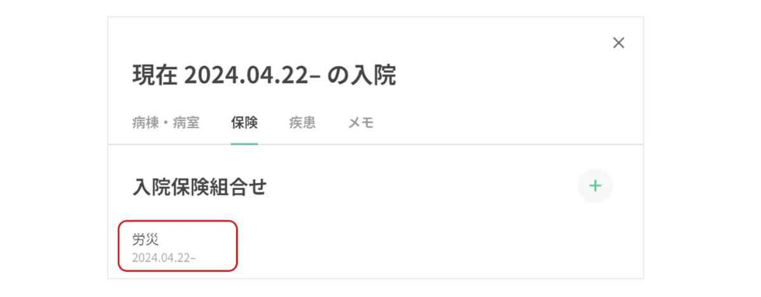
Task: Click the green plus circular button
Action: 595,186
